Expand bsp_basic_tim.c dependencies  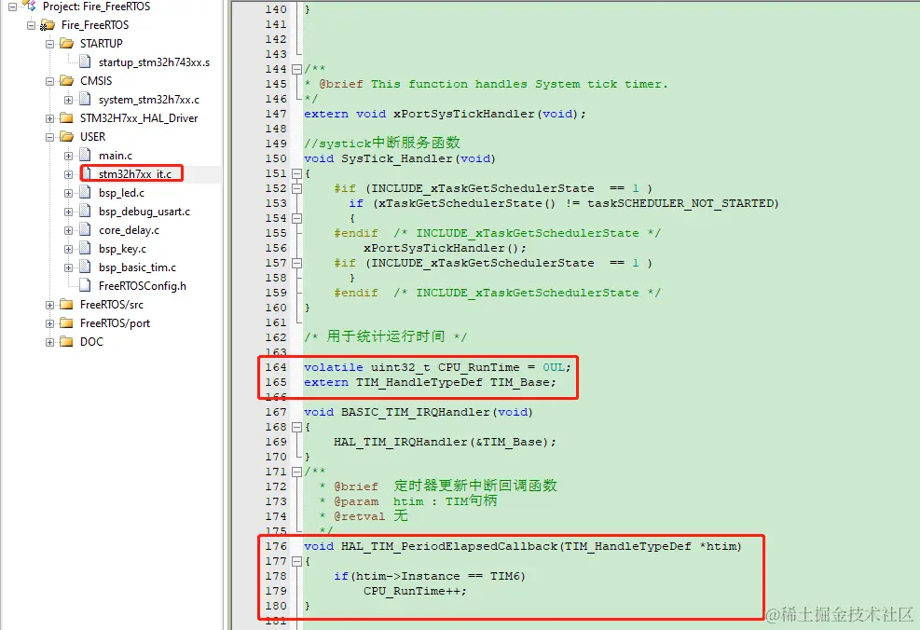click(69, 267)
